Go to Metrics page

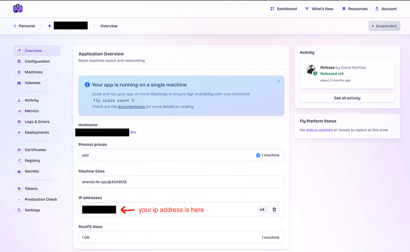coord(31,111)
